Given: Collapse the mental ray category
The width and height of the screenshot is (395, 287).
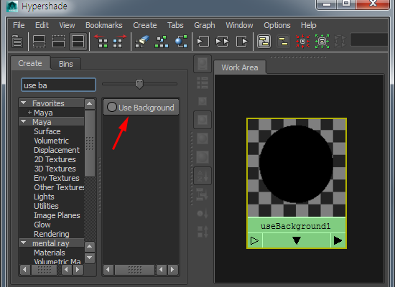Looking at the screenshot, I should [x=24, y=243].
